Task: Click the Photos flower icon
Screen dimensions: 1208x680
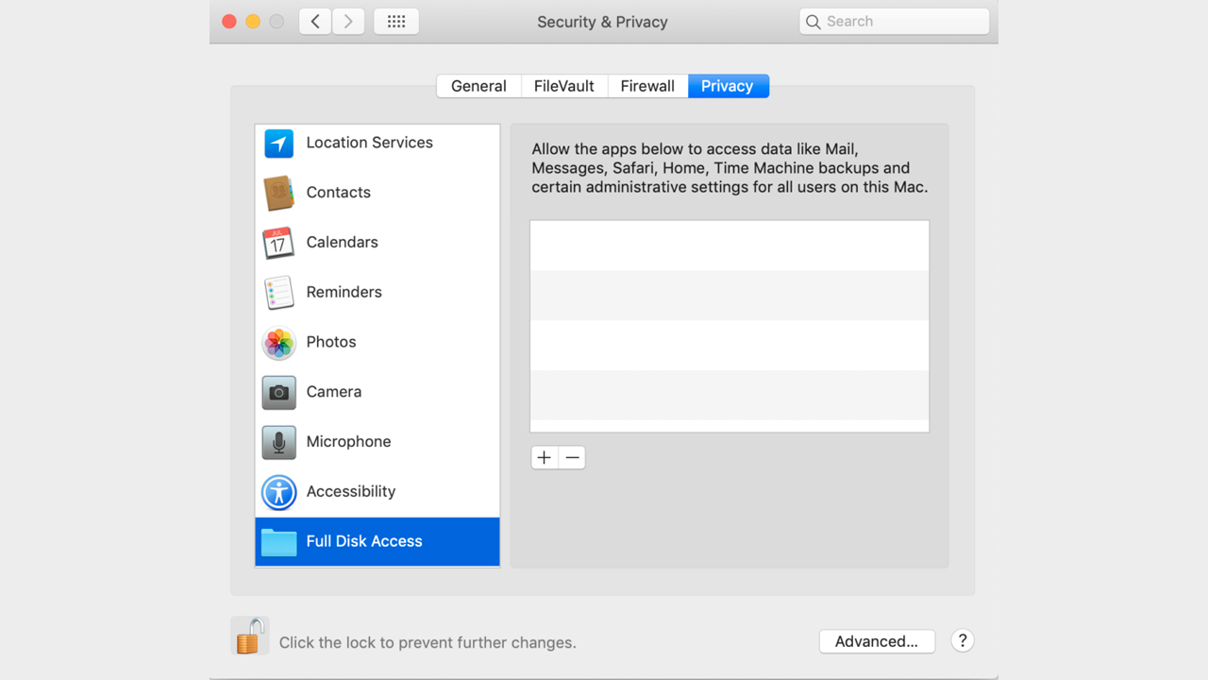Action: tap(278, 342)
